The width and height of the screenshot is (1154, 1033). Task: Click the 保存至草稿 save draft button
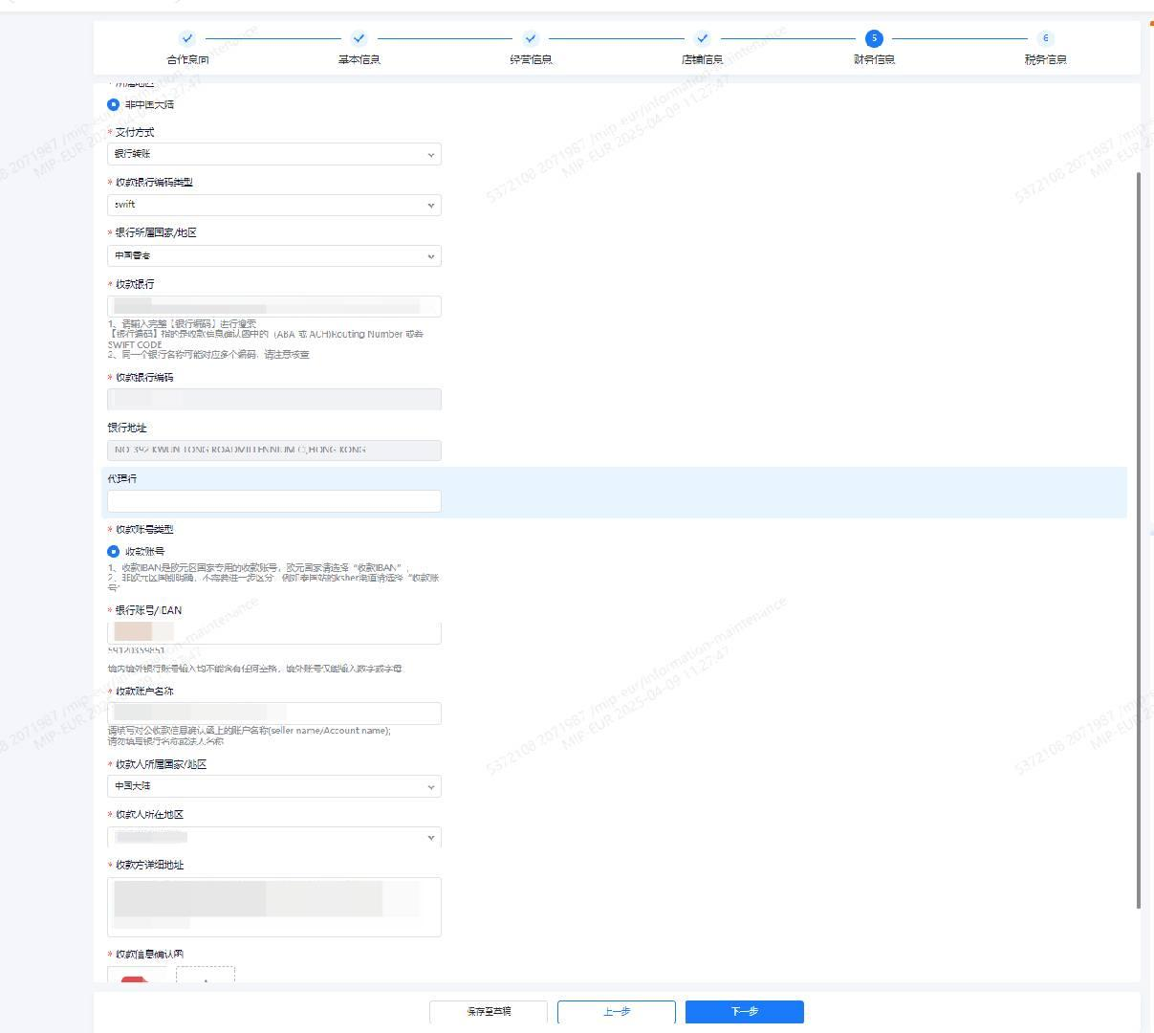[489, 1012]
